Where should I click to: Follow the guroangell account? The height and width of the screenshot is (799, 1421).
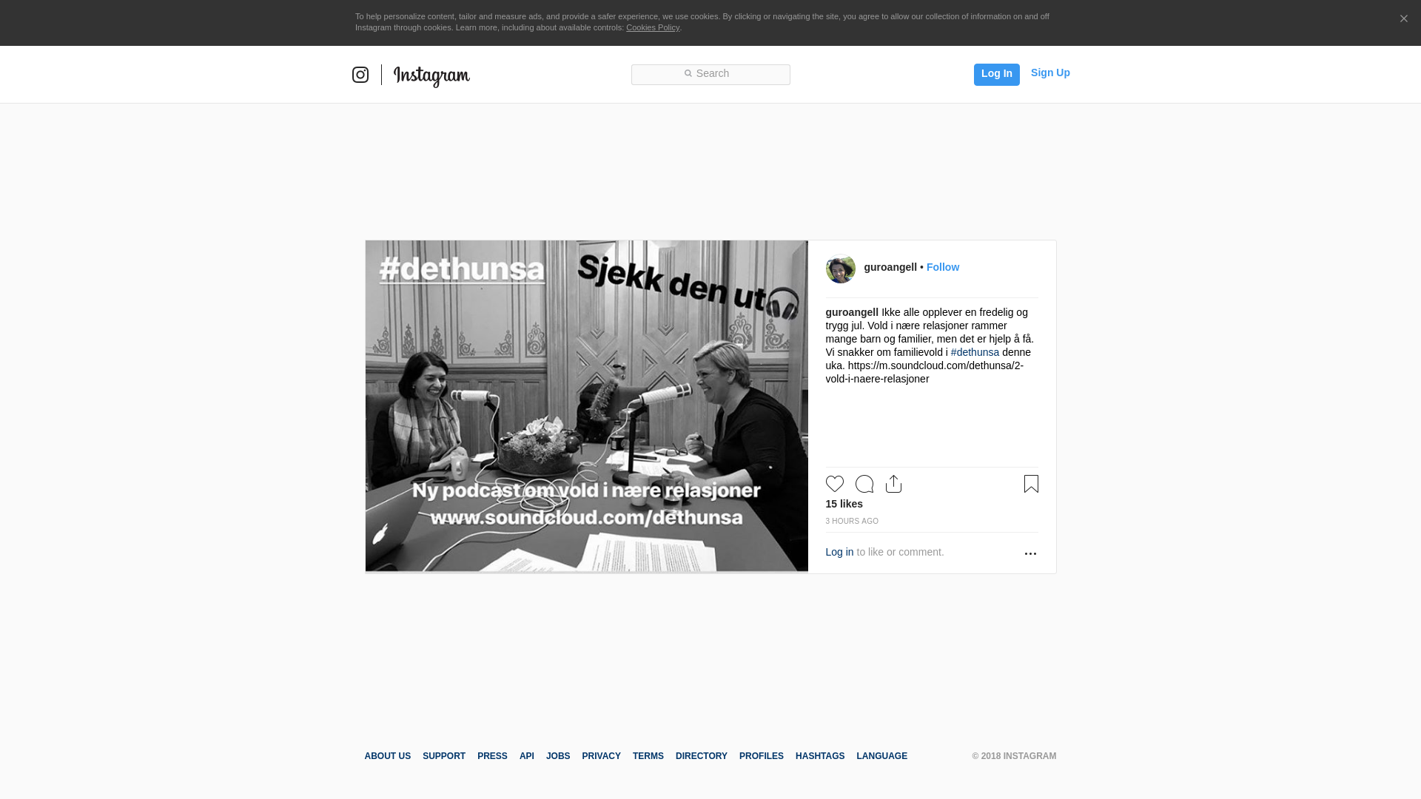943,267
